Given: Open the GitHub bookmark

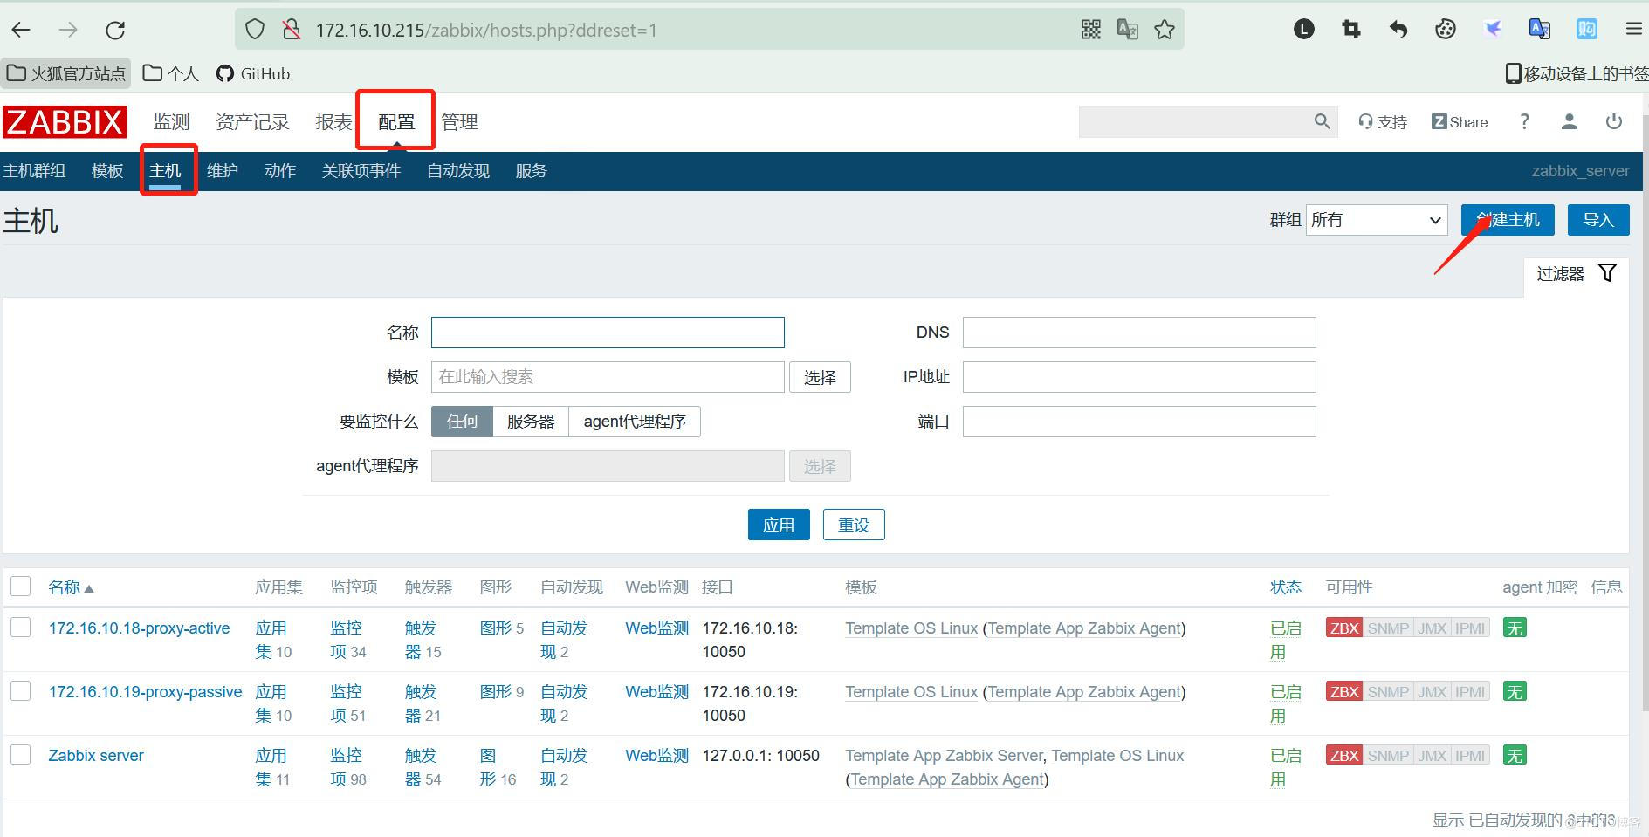Looking at the screenshot, I should click(253, 73).
